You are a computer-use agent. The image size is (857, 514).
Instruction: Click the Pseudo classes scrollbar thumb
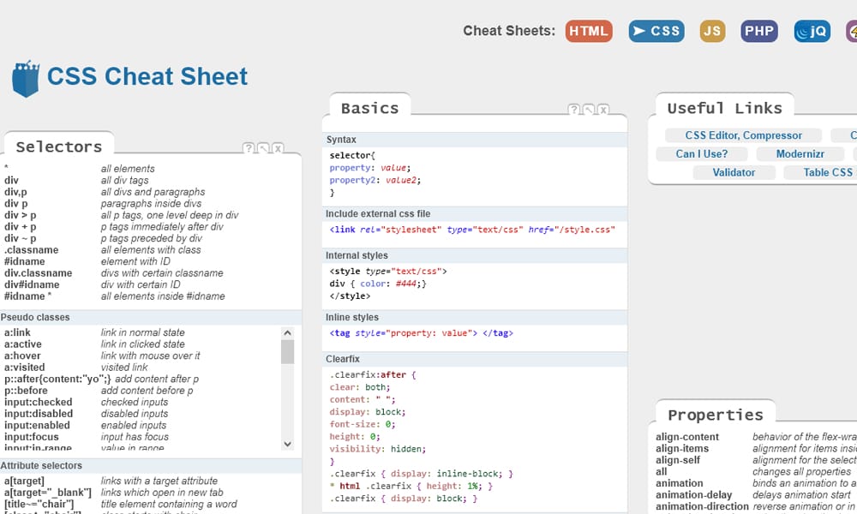click(287, 352)
